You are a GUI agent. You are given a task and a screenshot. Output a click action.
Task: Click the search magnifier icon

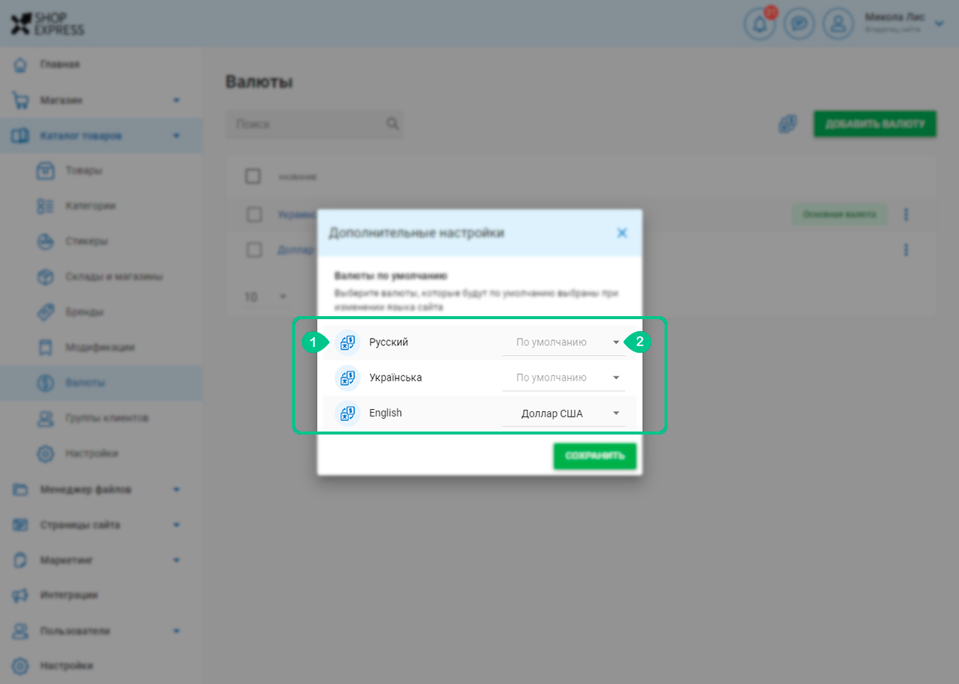pos(392,124)
